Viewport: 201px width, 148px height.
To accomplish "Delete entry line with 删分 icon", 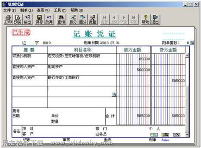I will [83, 20].
